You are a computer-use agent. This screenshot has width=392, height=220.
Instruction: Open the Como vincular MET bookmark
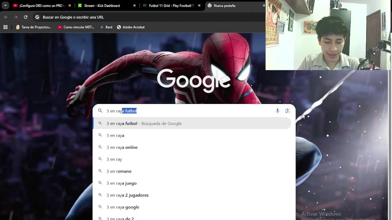coord(76,27)
